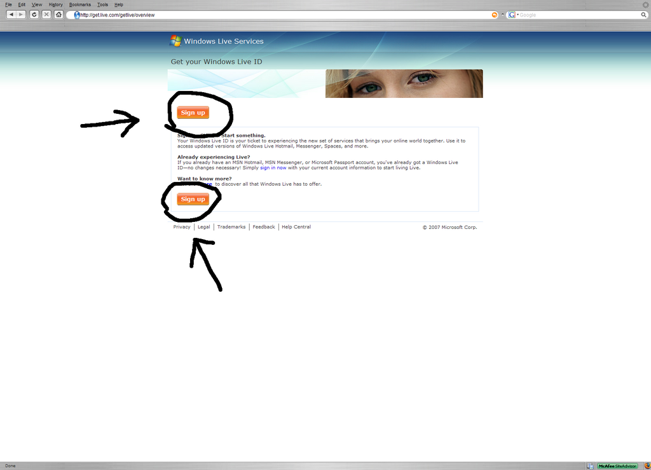
Task: Click the Google search engine icon
Action: point(512,15)
